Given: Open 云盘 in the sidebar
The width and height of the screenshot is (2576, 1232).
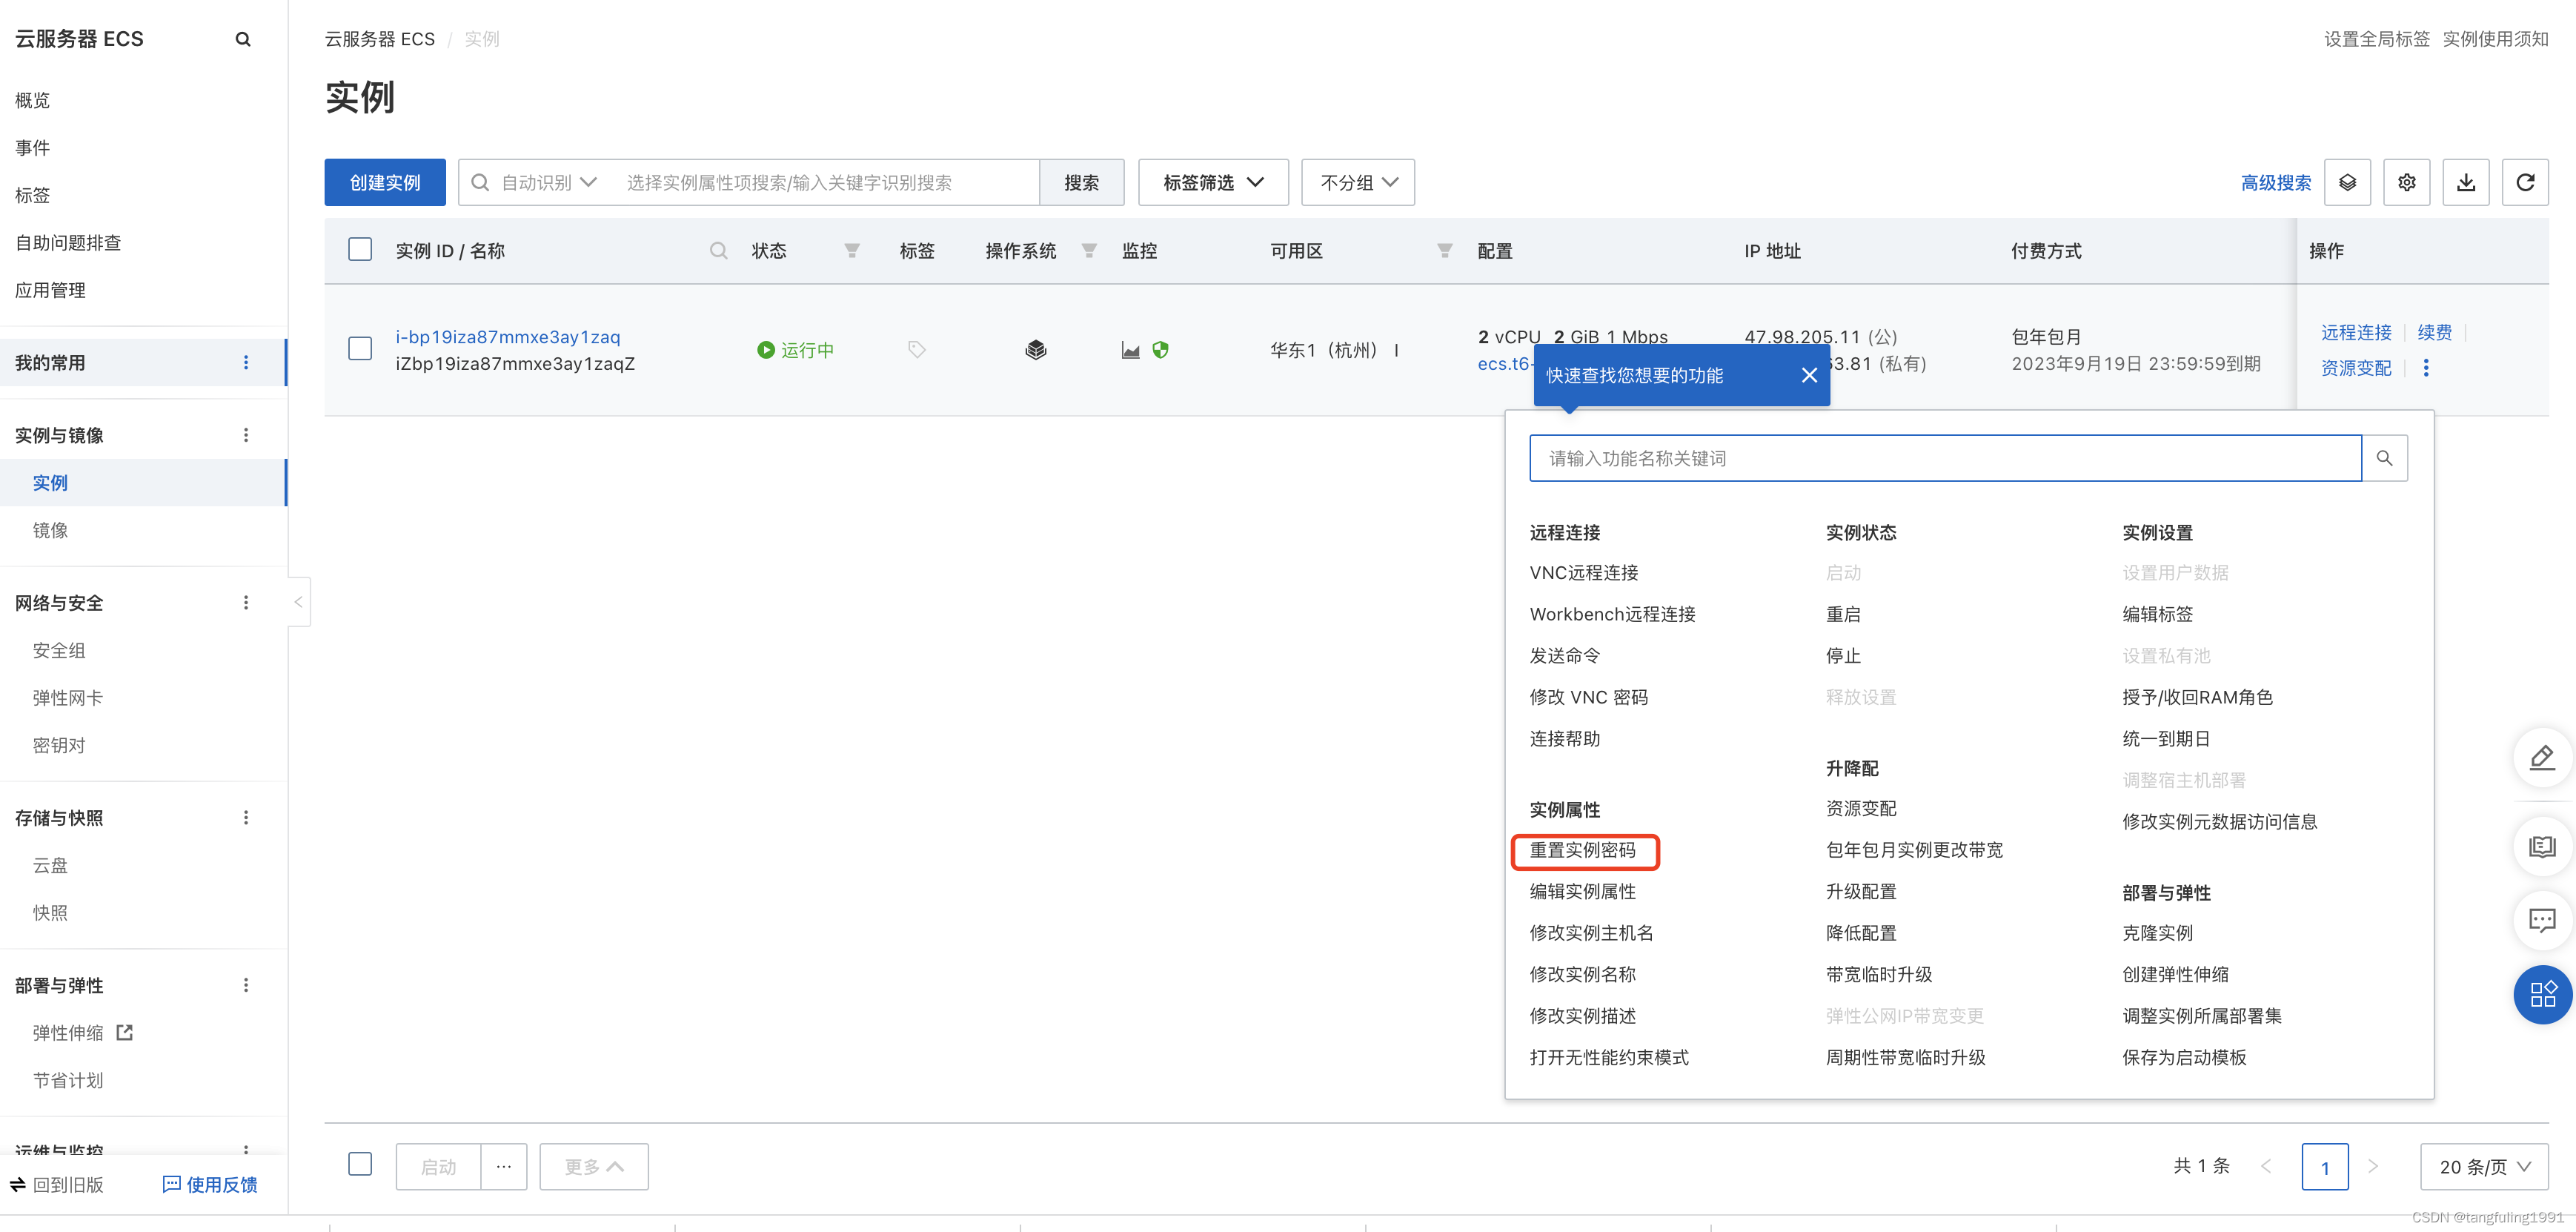Looking at the screenshot, I should point(50,865).
